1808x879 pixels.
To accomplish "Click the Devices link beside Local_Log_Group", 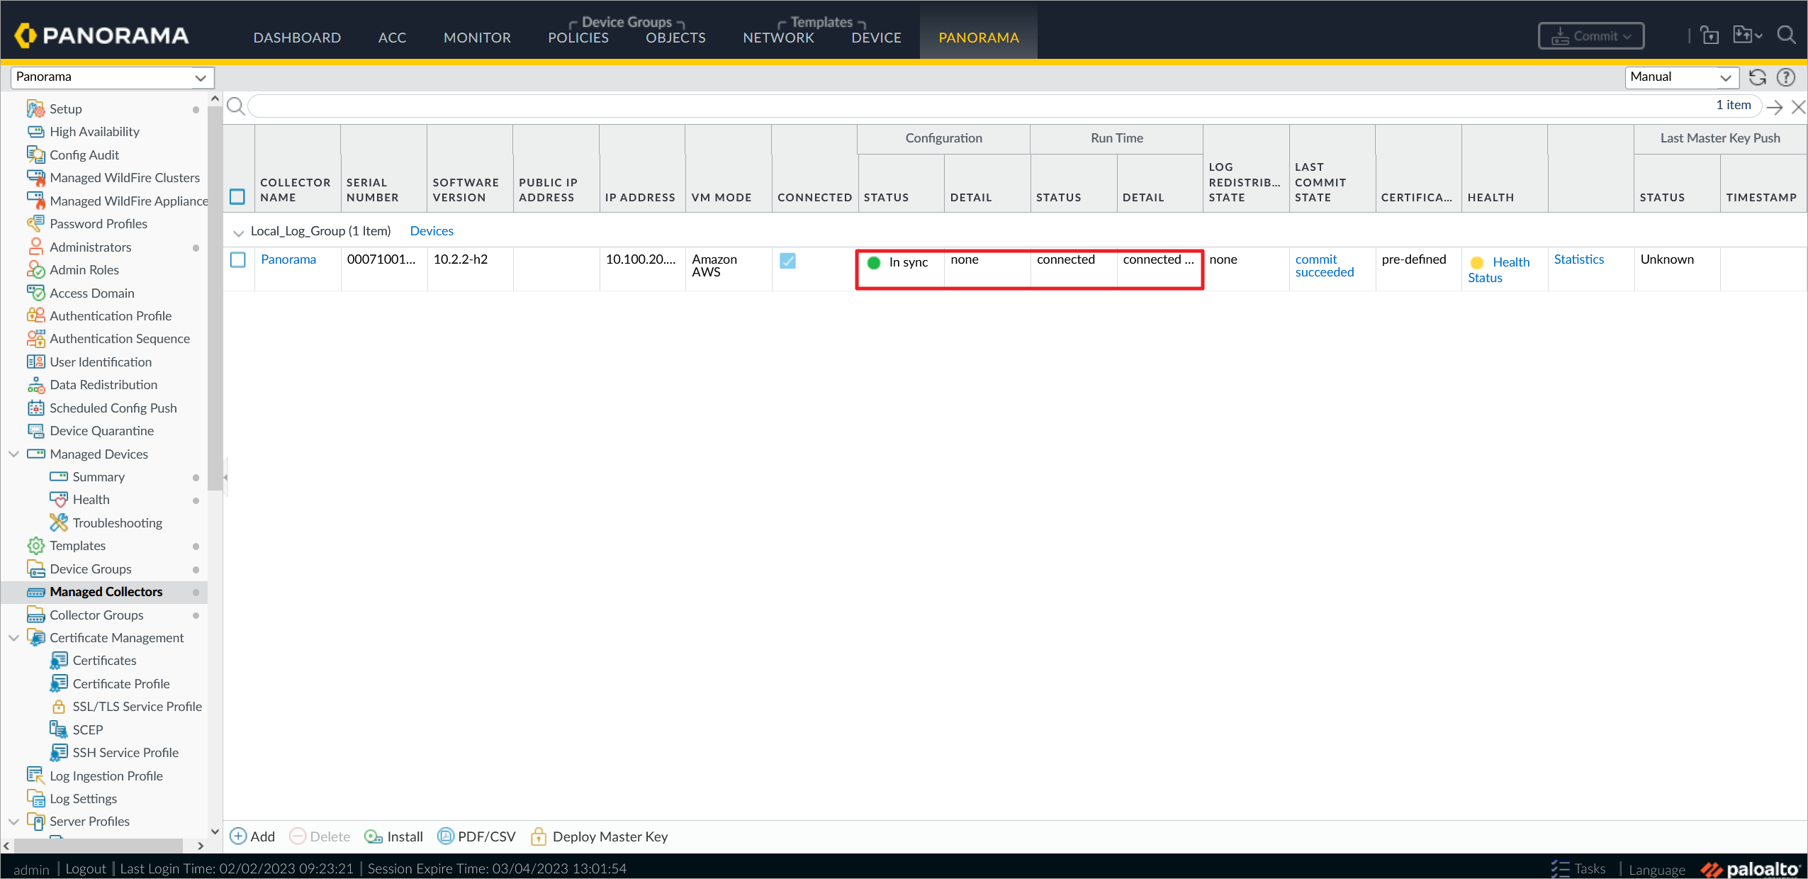I will [432, 231].
